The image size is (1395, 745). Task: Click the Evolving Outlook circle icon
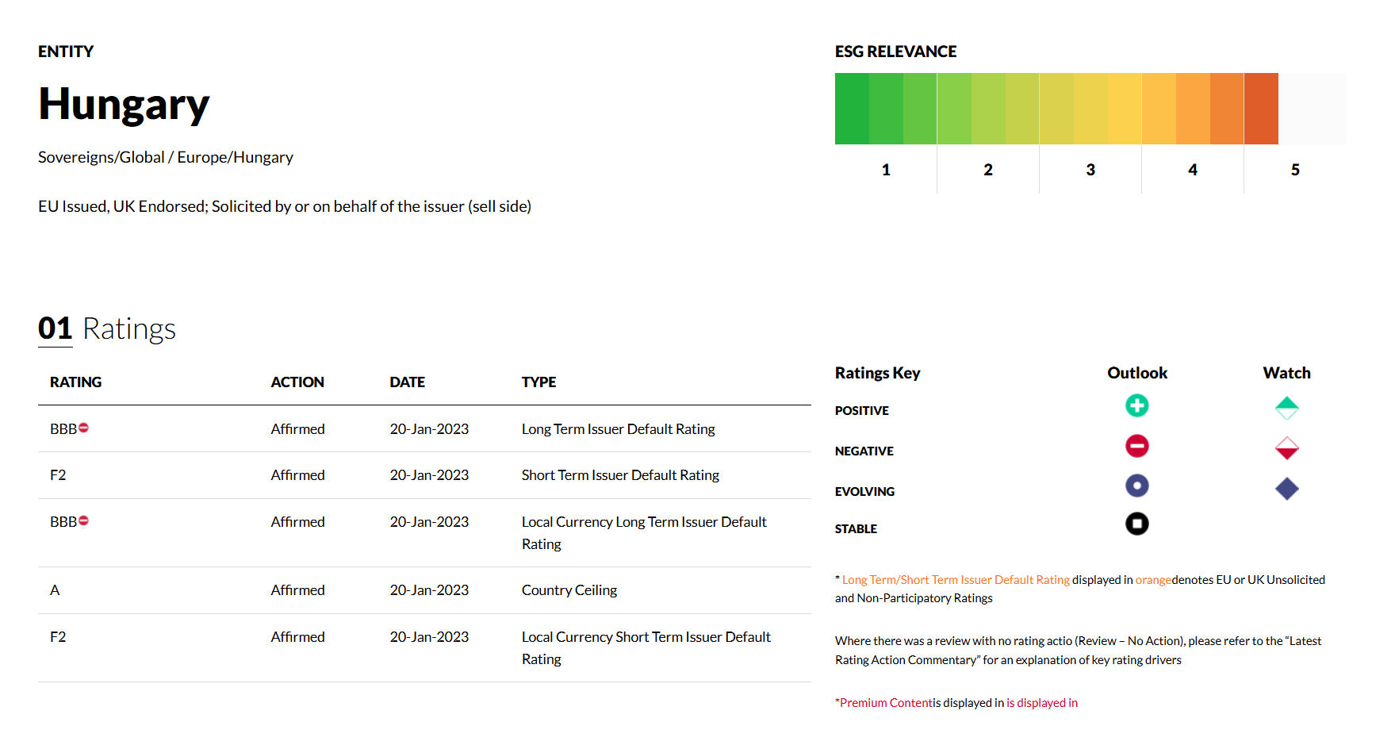coord(1136,486)
